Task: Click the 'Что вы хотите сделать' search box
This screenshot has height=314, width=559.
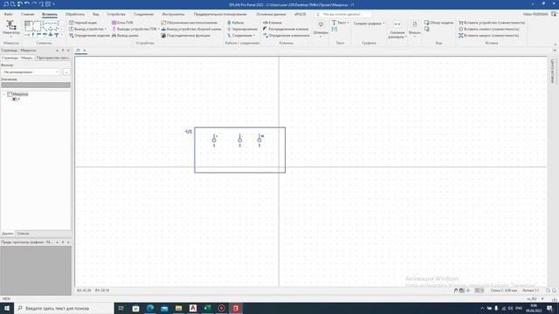Action: pyautogui.click(x=343, y=14)
